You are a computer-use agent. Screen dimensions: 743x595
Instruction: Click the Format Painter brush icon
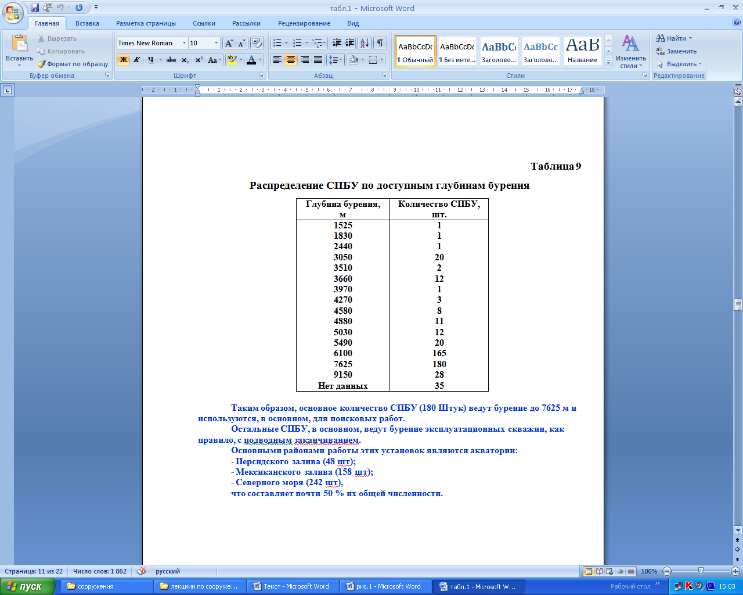click(42, 64)
